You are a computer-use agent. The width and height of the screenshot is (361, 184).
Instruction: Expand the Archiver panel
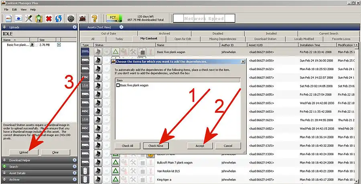(x=74, y=180)
